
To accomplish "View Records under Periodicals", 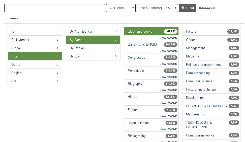I will (x=168, y=77).
